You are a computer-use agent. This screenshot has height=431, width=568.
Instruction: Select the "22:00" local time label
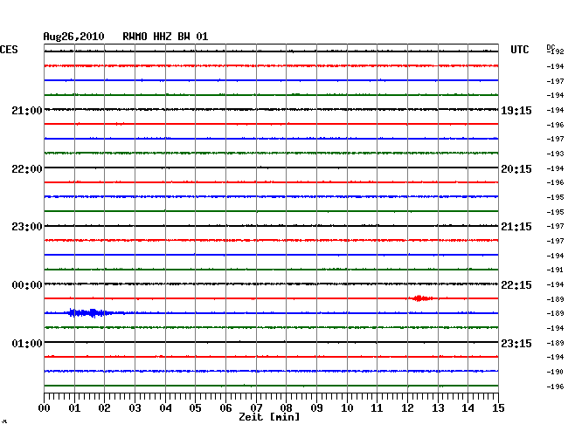click(27, 169)
